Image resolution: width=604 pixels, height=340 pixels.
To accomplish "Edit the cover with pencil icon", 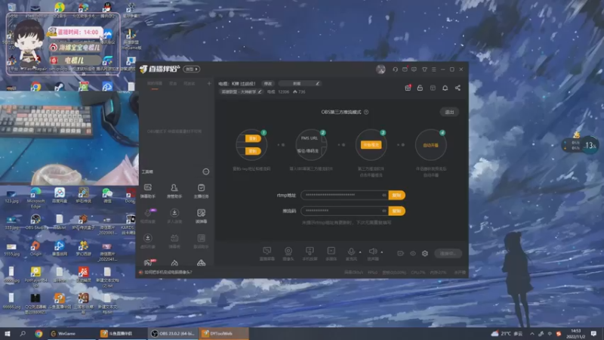I will (317, 83).
